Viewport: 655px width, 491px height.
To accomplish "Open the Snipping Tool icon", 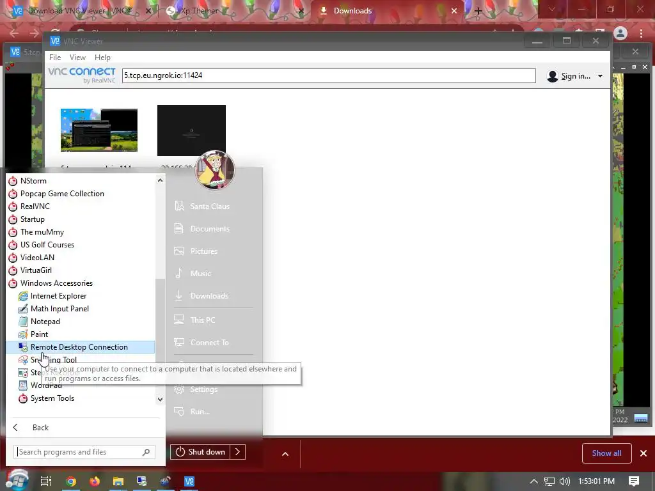I will (23, 360).
